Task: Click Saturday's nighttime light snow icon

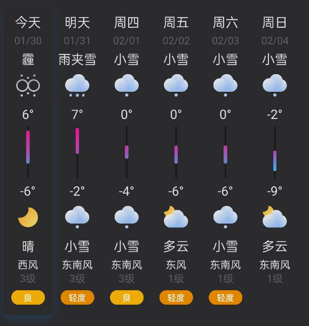Action: coord(225,217)
